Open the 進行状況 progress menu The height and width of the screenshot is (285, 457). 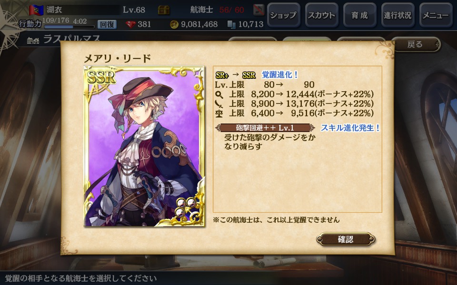click(x=398, y=15)
